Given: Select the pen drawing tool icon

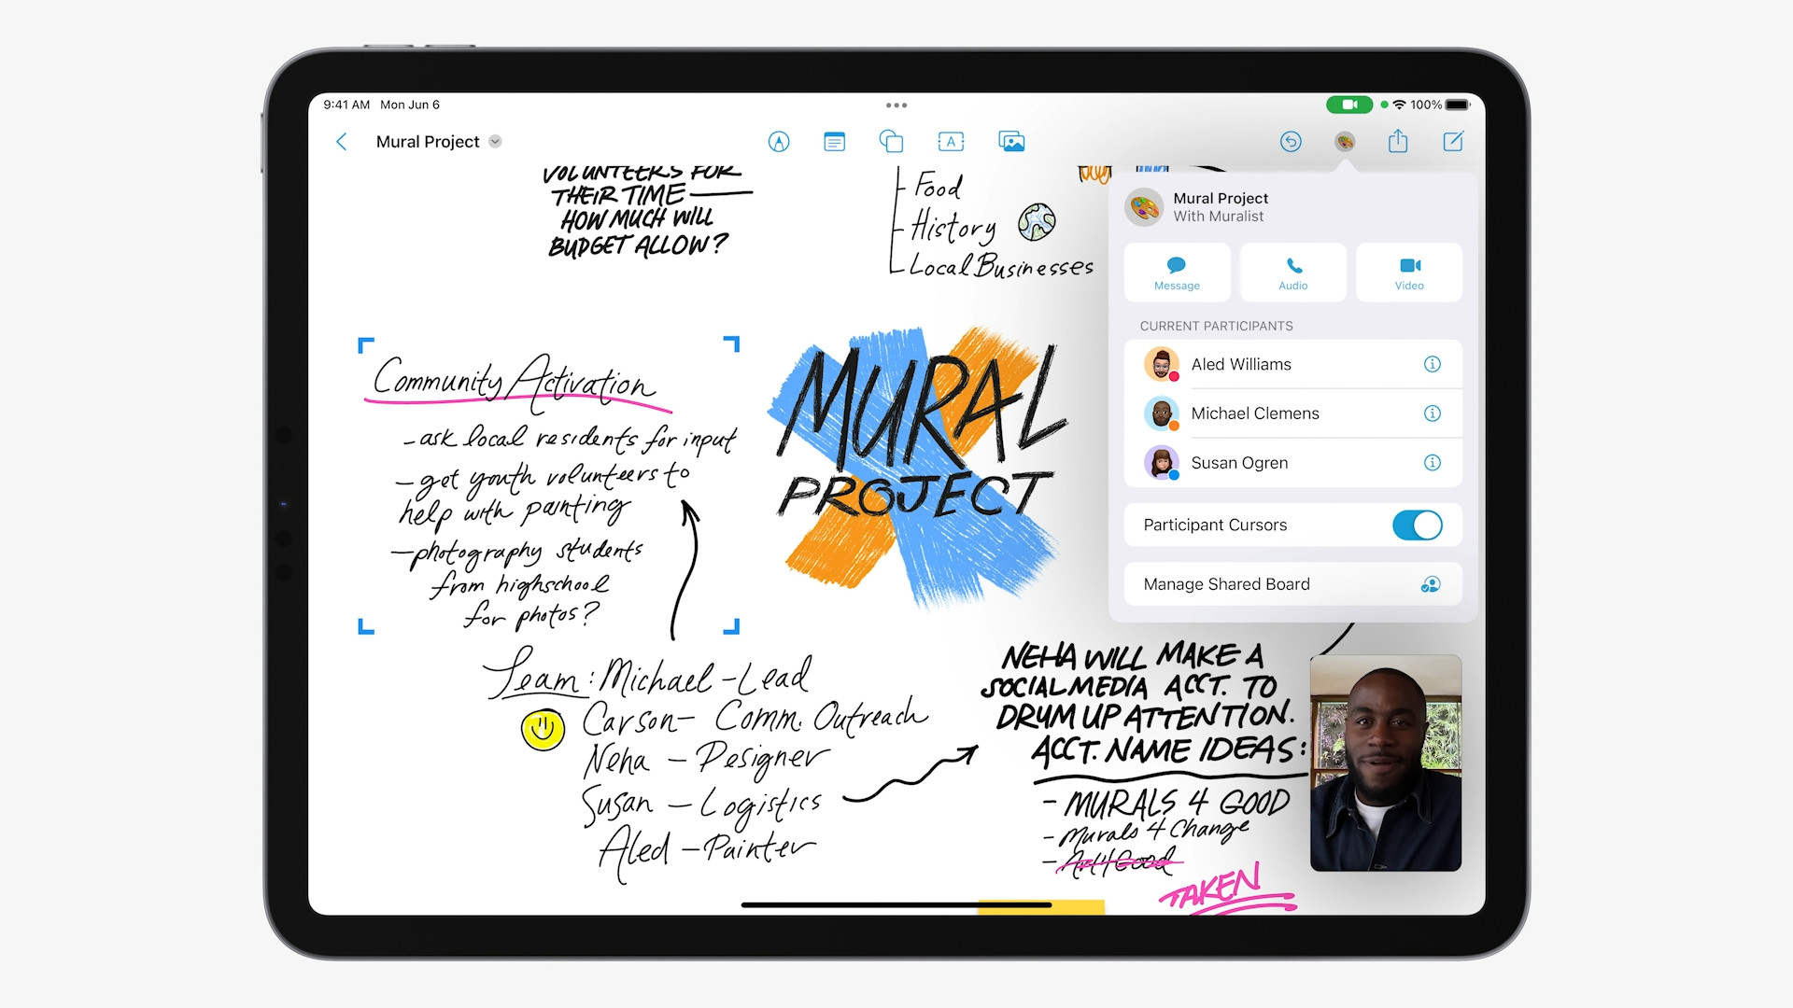Looking at the screenshot, I should click(x=779, y=142).
